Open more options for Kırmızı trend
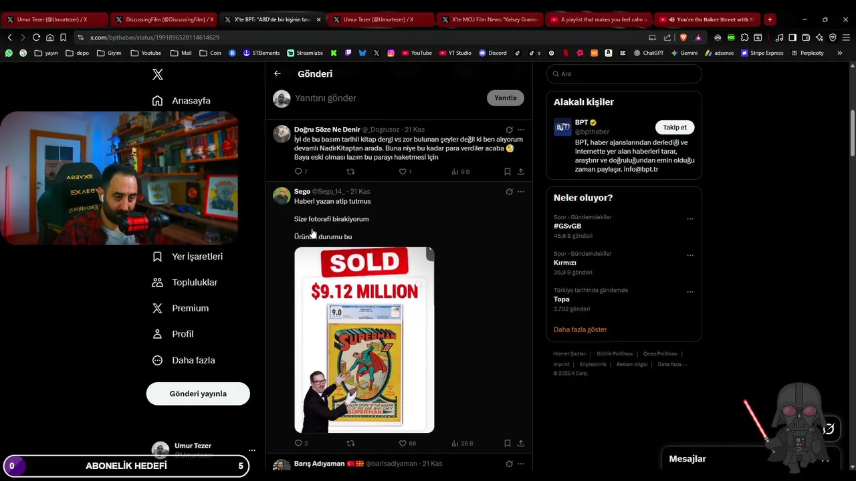This screenshot has width=856, height=481. (x=690, y=255)
